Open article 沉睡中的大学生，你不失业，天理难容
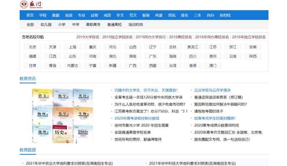This screenshot has height=166, width=287. pos(146,90)
